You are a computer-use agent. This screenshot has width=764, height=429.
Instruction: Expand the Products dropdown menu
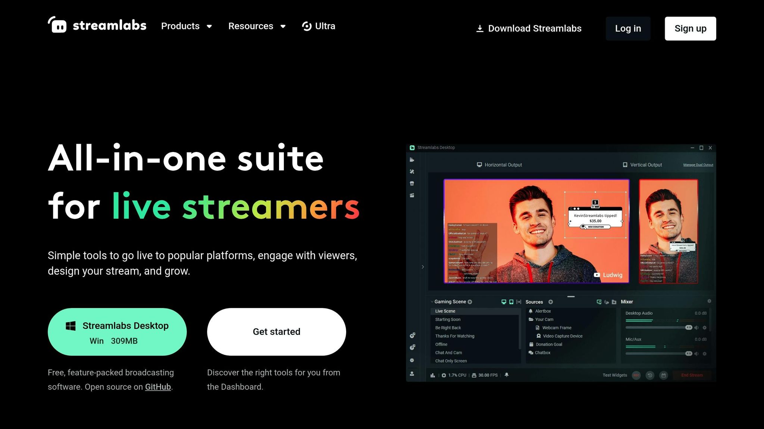click(x=187, y=26)
